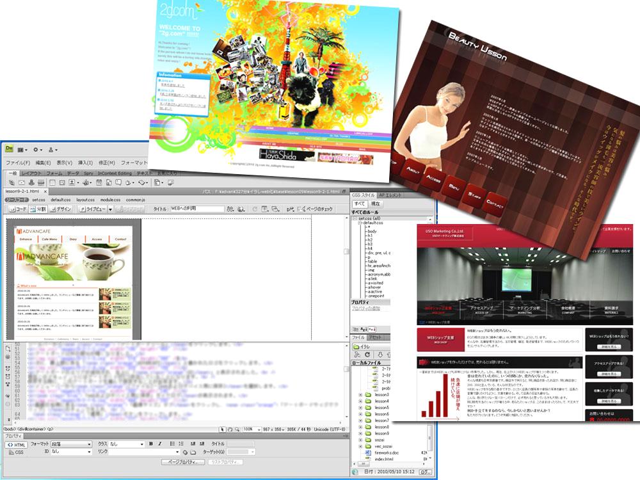640x480 pixels.
Task: Click the プロパティの追加 link
Action: (x=370, y=308)
